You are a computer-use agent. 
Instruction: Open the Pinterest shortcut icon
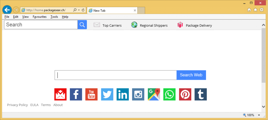(185, 94)
